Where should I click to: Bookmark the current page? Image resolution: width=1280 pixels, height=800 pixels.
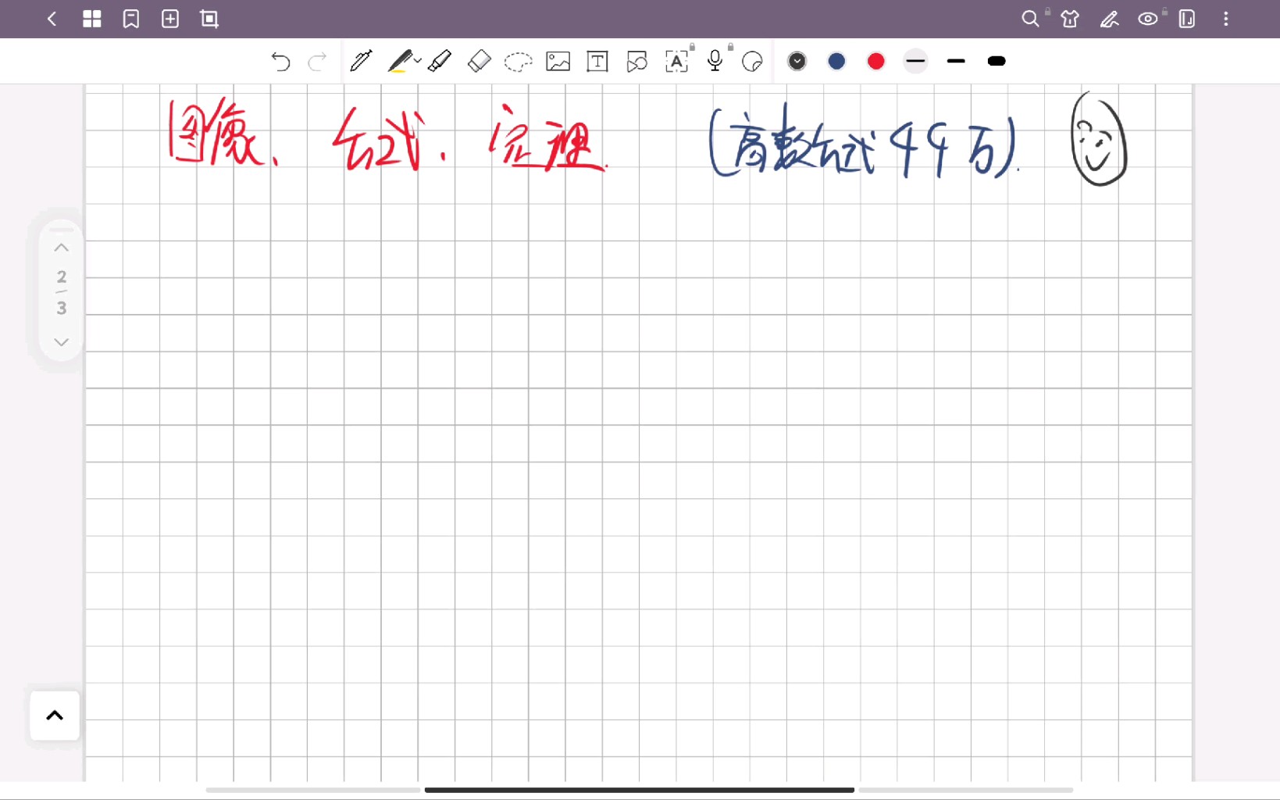(x=131, y=19)
